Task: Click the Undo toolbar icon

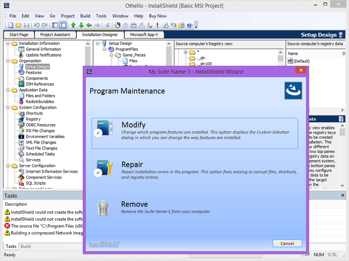Action: click(x=37, y=25)
